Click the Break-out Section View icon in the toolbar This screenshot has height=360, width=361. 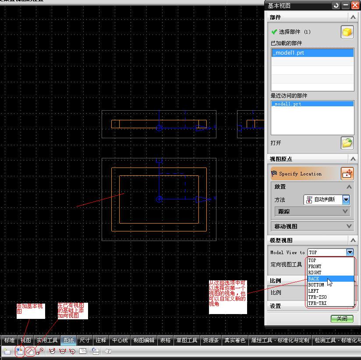tap(83, 351)
